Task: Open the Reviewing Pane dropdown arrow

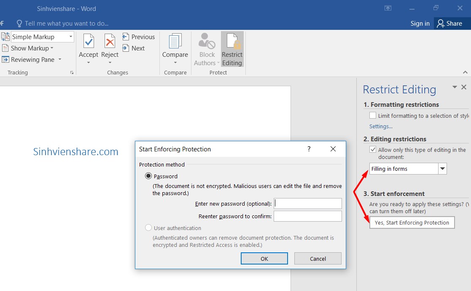Action: coord(60,60)
